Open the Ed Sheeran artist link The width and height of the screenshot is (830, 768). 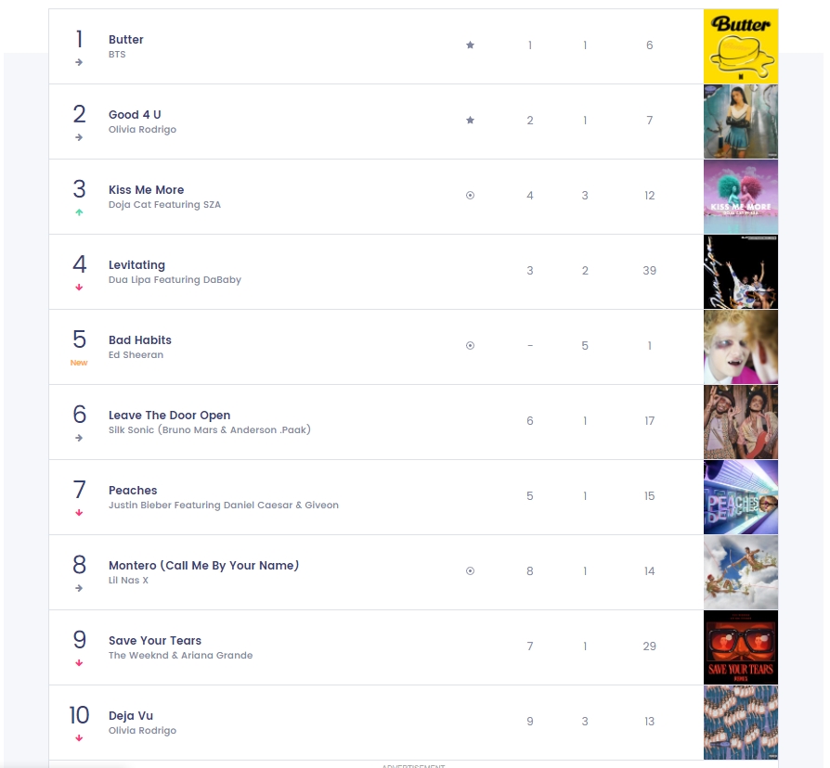(x=136, y=355)
